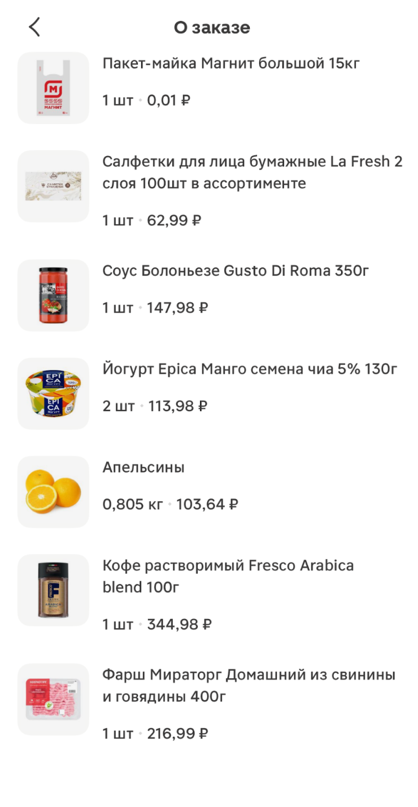418x807 pixels.
Task: Tap the Magnit bag product image
Action: click(53, 88)
